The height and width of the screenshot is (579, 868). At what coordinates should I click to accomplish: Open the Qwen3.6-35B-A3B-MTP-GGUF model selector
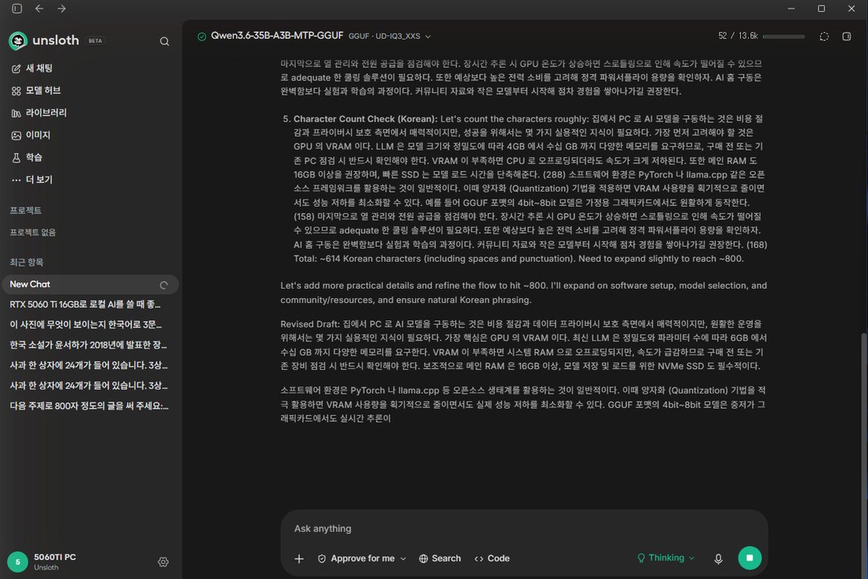click(x=277, y=35)
